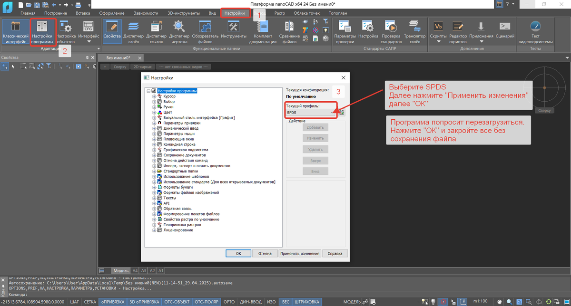The image size is (571, 306).
Task: Expand Параметры привязки node
Action: coord(154,123)
